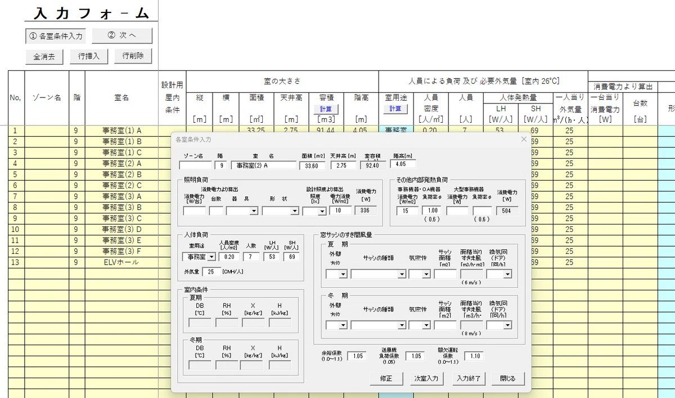This screenshot has height=398, width=675.
Task: Click the 事務機器 消費電力 field showing 15
Action: [408, 211]
